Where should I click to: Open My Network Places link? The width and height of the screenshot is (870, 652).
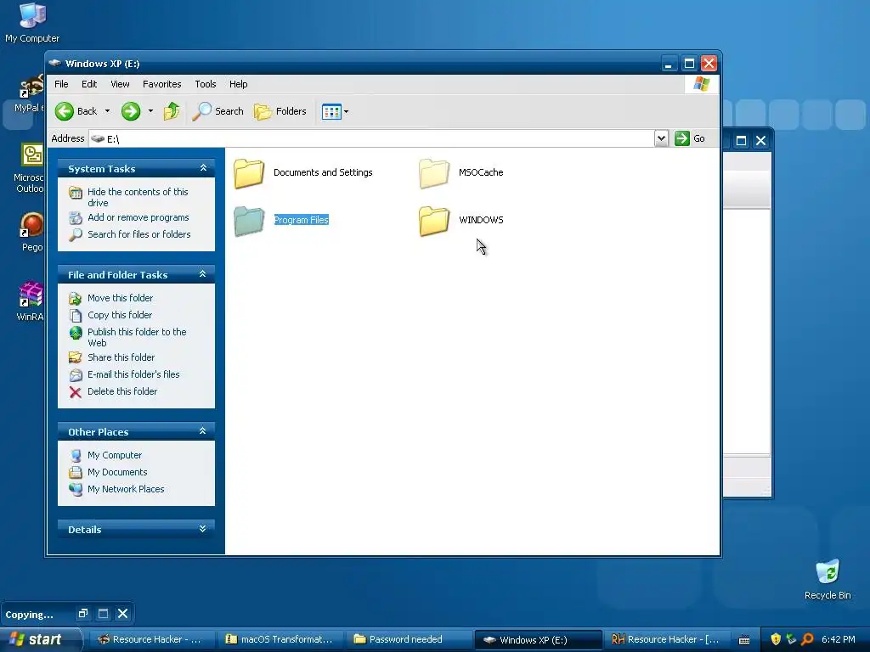[126, 489]
